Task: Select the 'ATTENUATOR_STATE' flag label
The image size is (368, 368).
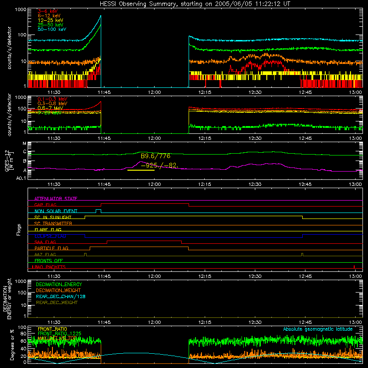Action: coord(56,199)
